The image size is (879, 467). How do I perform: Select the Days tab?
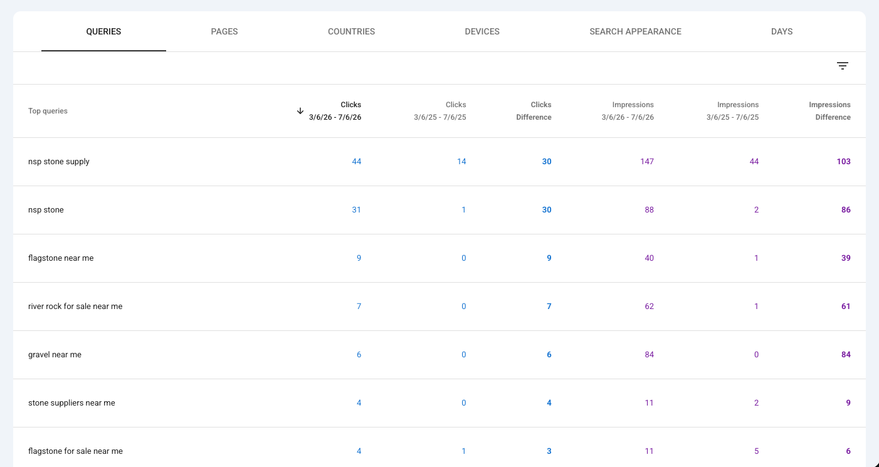click(x=782, y=31)
